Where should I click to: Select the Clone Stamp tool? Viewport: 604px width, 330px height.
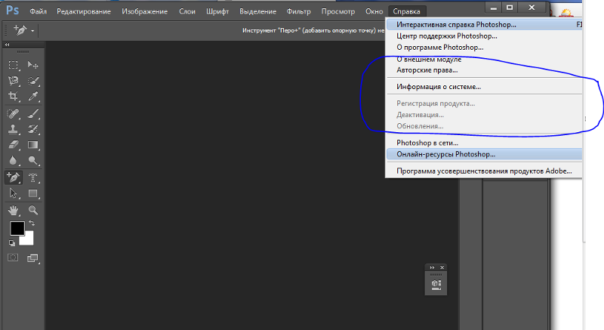tap(14, 129)
